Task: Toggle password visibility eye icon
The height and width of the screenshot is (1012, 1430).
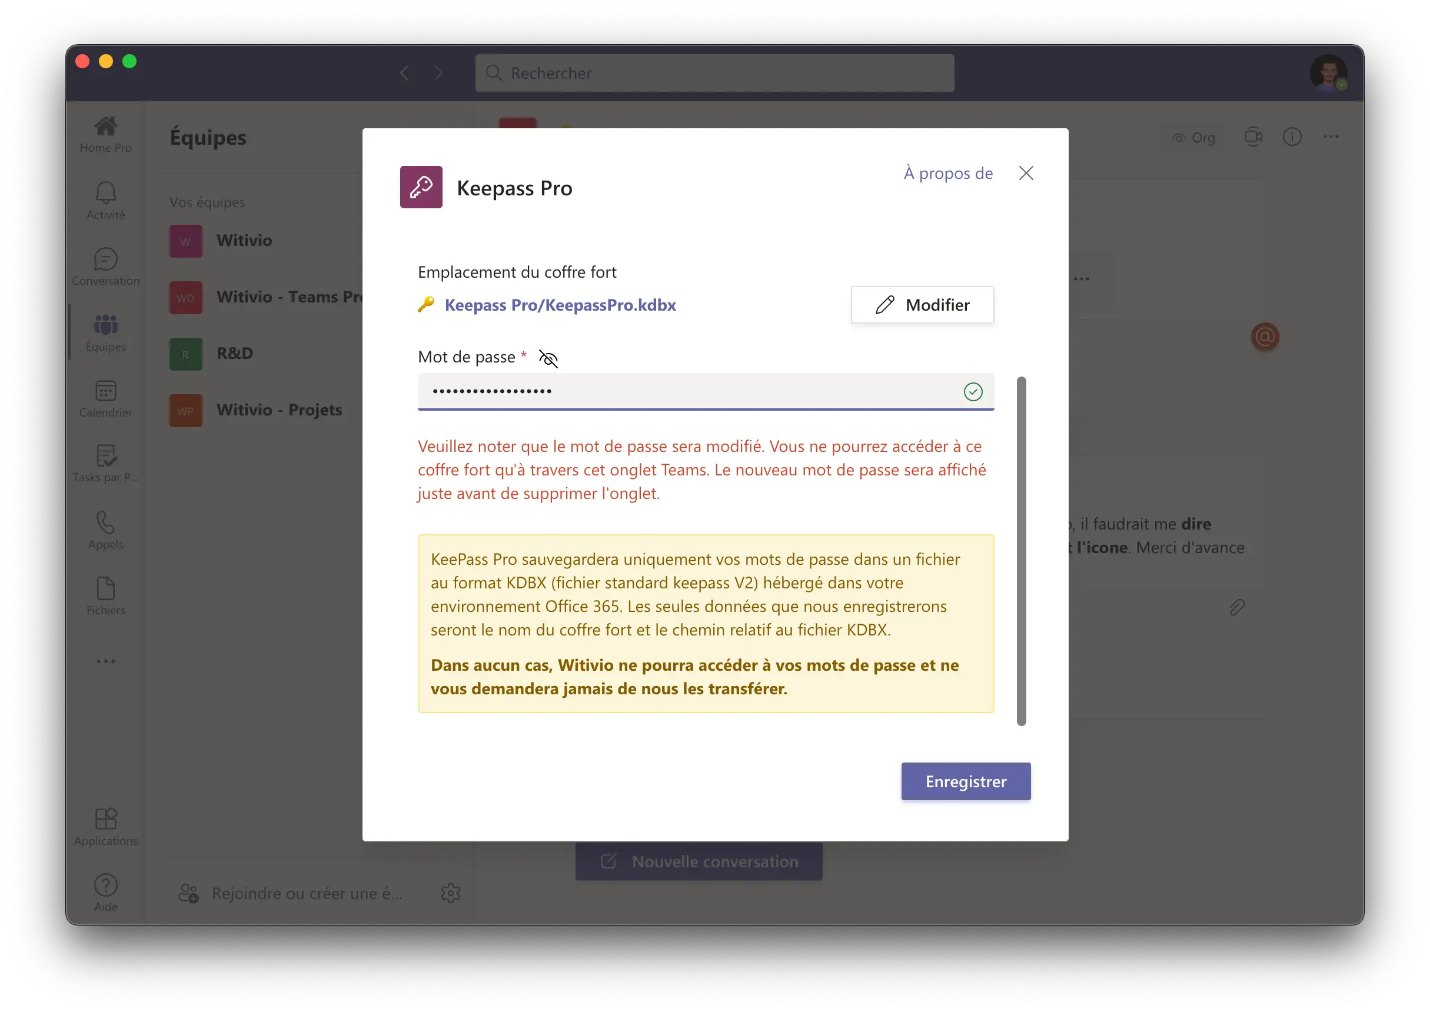Action: click(548, 358)
